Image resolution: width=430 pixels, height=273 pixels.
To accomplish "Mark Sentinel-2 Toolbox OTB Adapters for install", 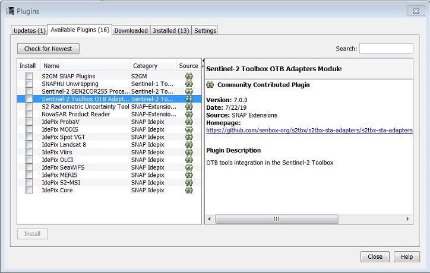I will pos(29,99).
